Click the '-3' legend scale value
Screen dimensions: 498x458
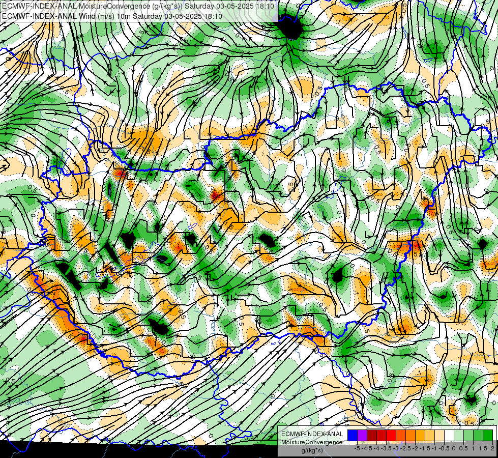396,448
